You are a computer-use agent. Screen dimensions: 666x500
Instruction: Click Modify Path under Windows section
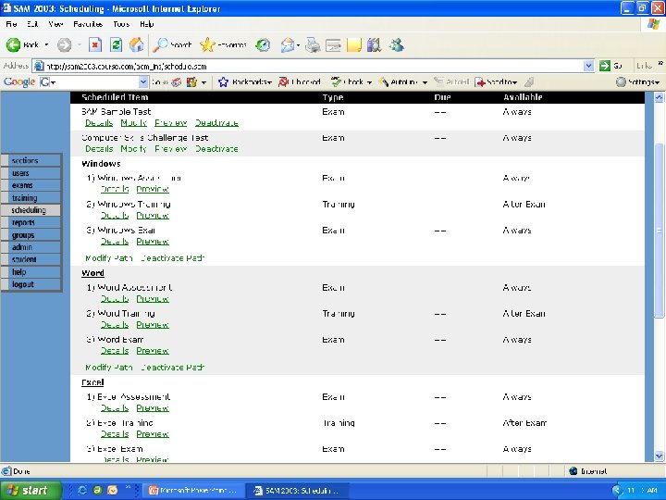pos(109,258)
